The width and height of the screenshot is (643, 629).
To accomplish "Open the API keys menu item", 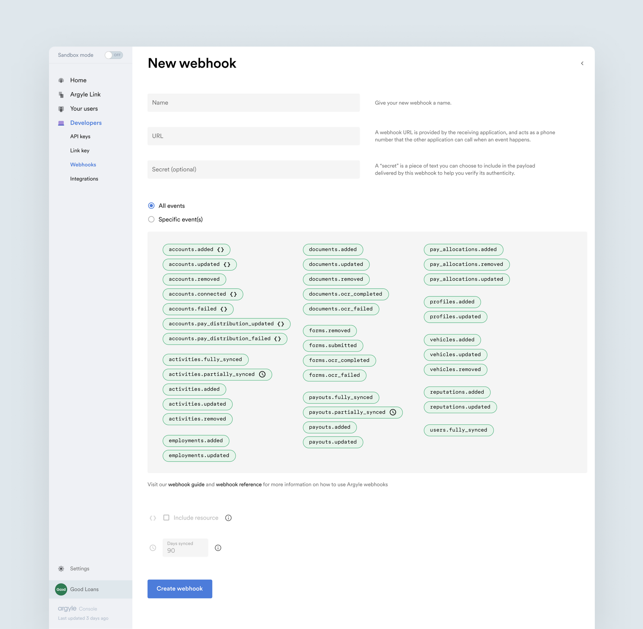I will [x=80, y=136].
